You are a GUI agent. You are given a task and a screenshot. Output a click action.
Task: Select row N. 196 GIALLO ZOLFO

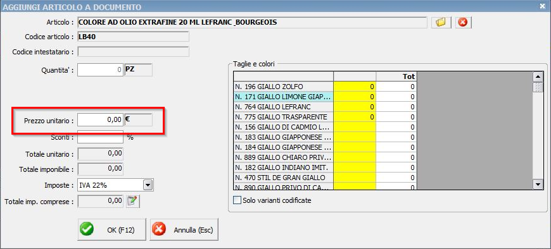(283, 87)
